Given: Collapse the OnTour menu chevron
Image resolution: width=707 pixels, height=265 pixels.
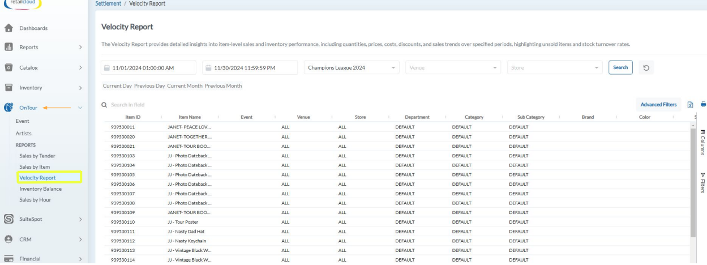Looking at the screenshot, I should pos(80,108).
